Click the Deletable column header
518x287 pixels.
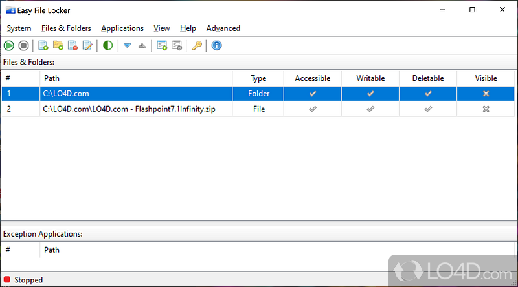click(x=428, y=78)
